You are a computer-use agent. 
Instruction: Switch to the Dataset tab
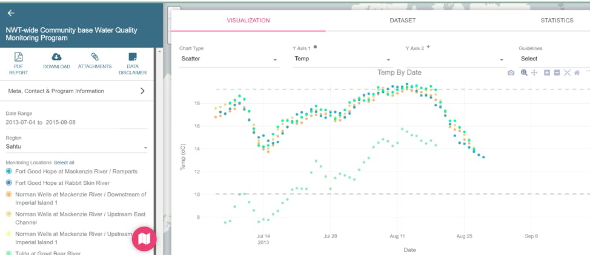pyautogui.click(x=403, y=21)
